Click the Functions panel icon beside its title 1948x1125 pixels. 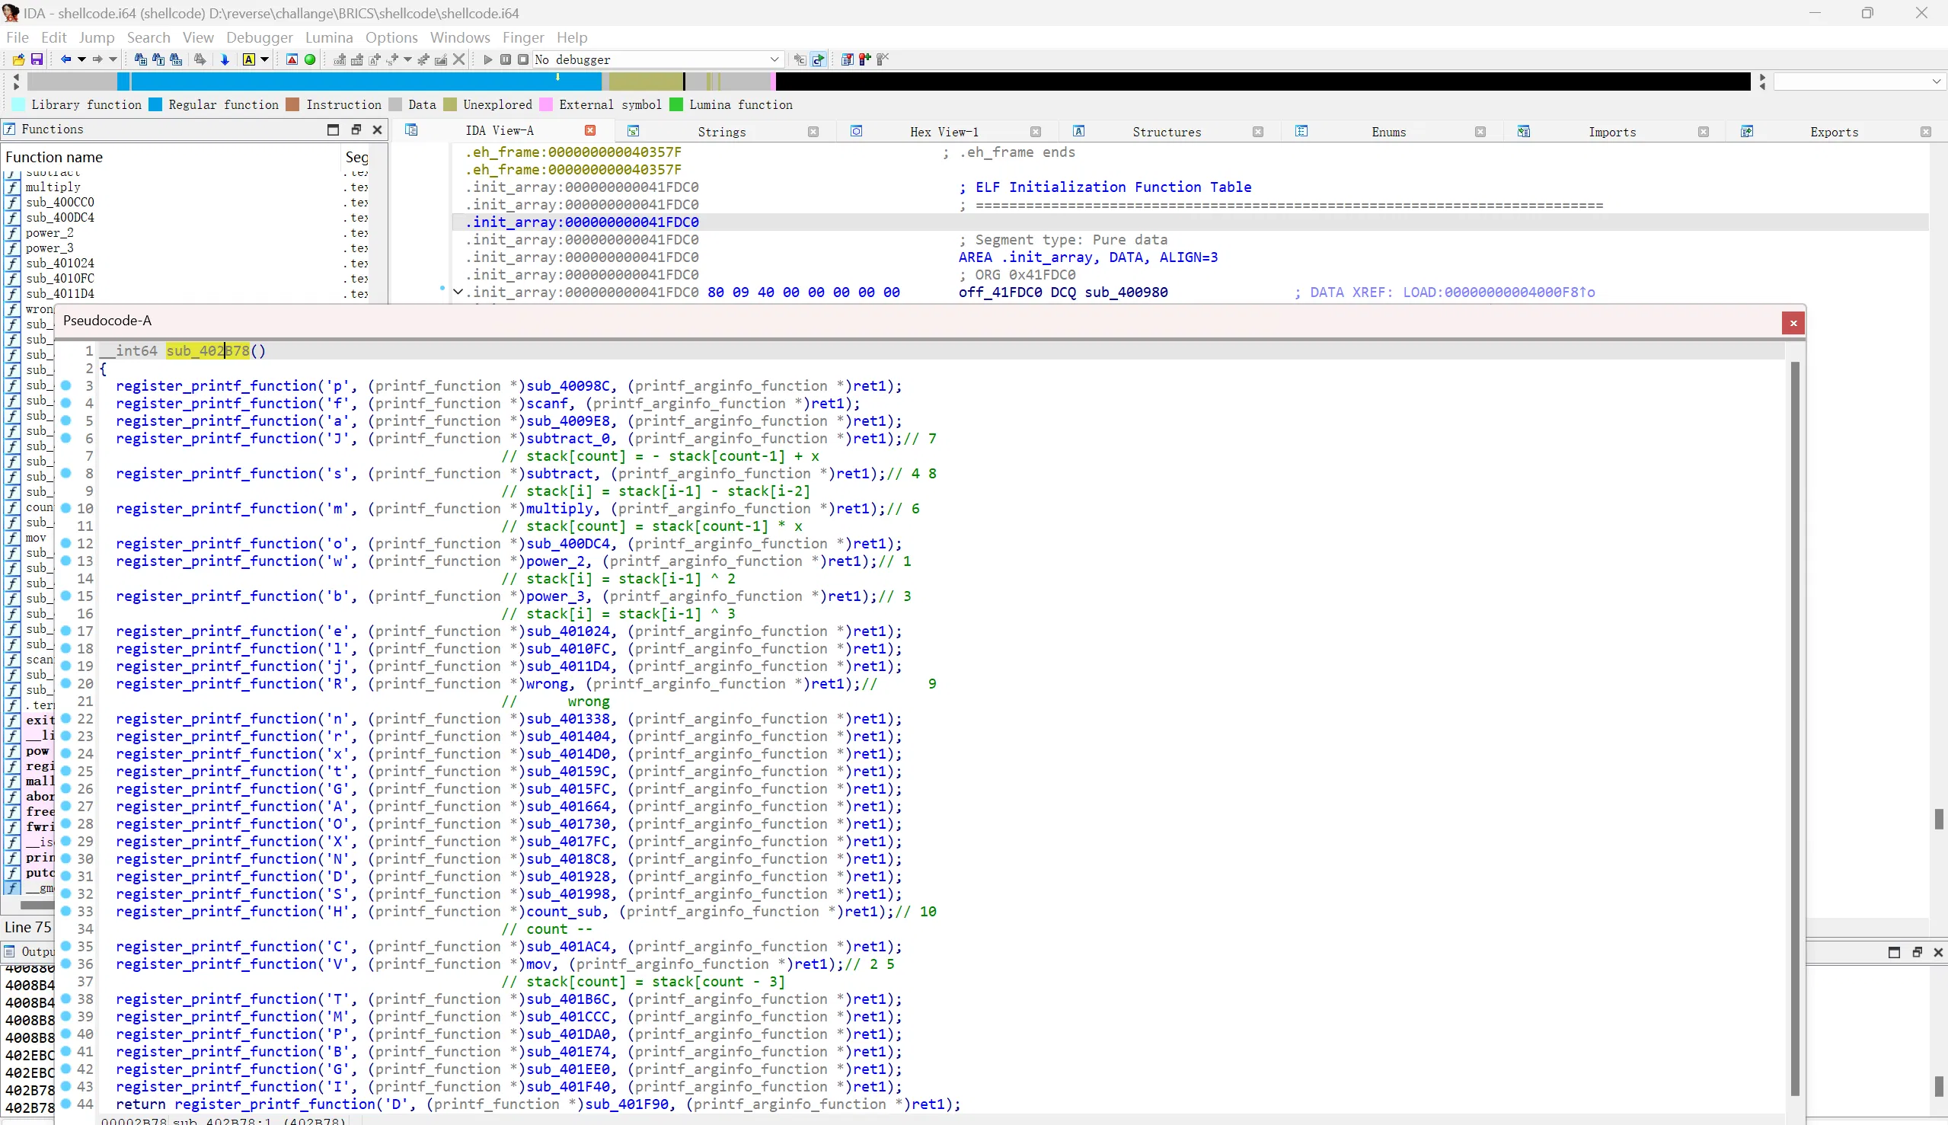9,129
